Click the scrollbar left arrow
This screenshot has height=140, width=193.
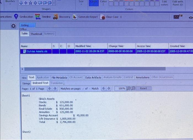click(x=22, y=69)
